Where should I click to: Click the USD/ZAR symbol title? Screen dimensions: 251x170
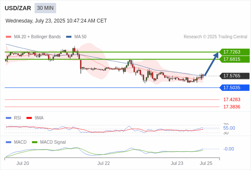point(18,8)
